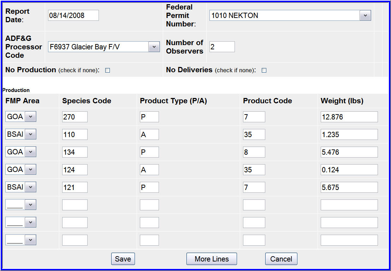The image size is (391, 271).
Task: Click the Product Type field in species 121 row
Action: pyautogui.click(x=149, y=187)
